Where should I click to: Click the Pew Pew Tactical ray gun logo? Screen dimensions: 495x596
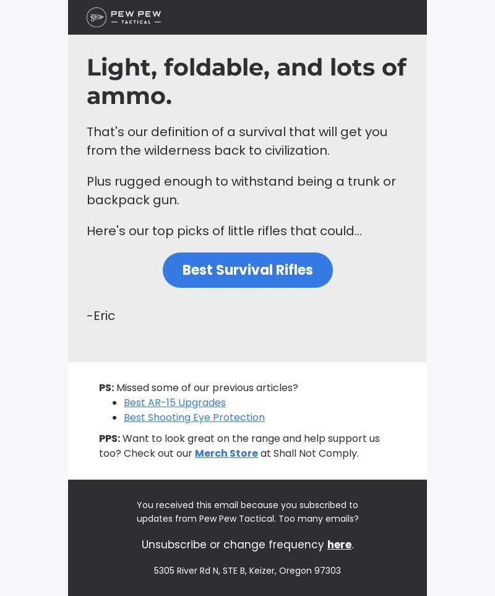point(97,17)
